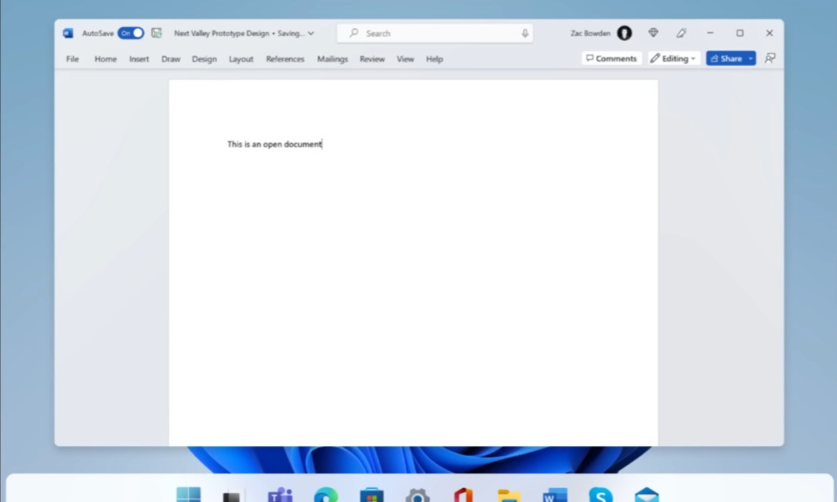Toggle the AutoSave switch off
Image resolution: width=837 pixels, height=502 pixels.
tap(131, 33)
